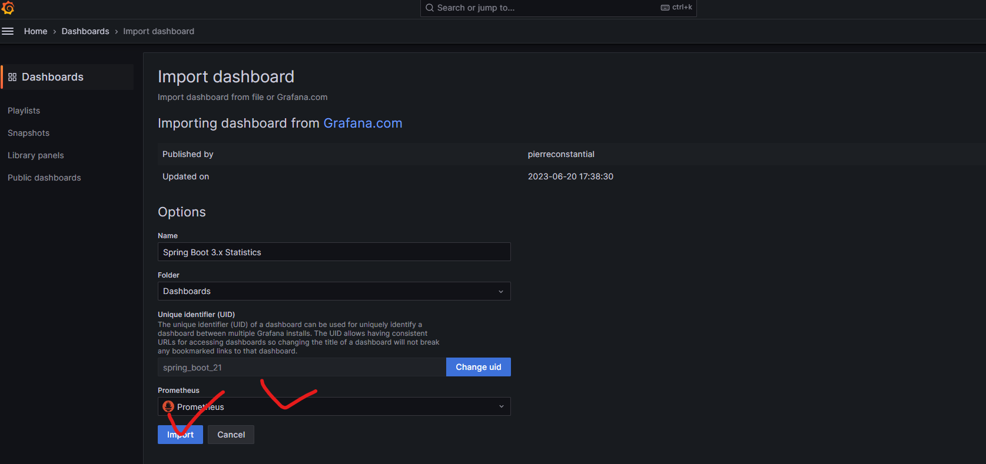Open the hamburger navigation menu

click(8, 31)
